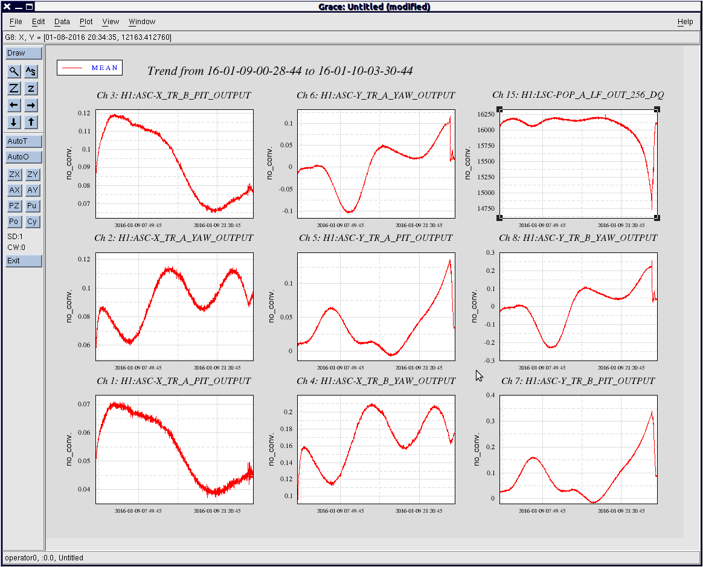Click the AX autoscale button
703x567 pixels.
pyautogui.click(x=14, y=190)
